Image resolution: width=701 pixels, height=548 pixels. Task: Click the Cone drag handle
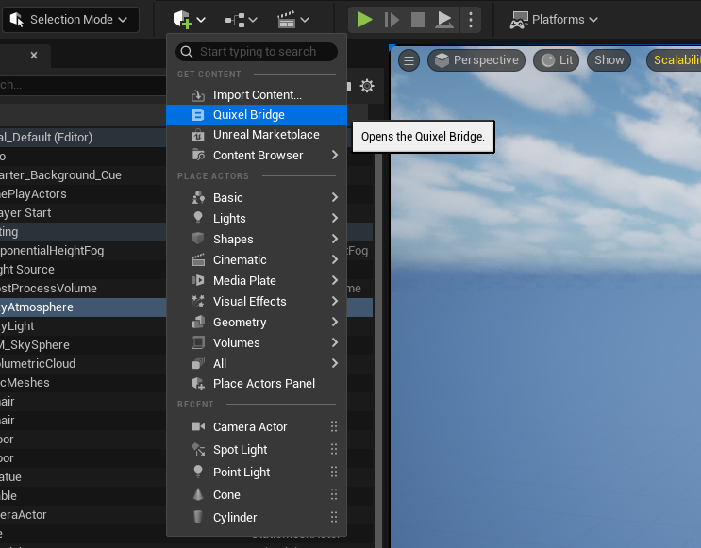click(x=334, y=494)
